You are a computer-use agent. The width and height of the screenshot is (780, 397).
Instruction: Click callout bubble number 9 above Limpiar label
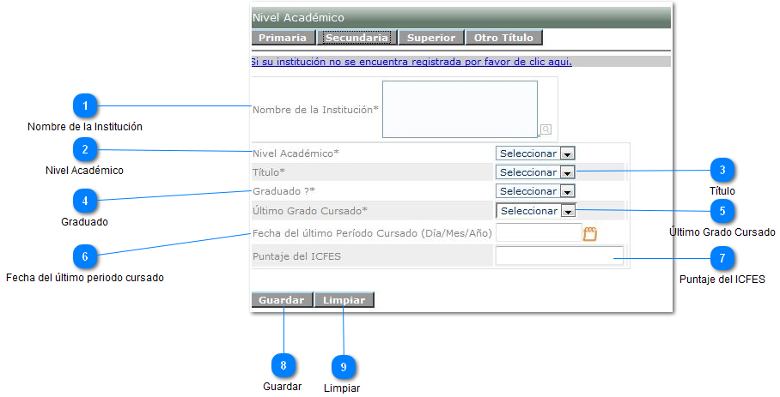(x=343, y=366)
